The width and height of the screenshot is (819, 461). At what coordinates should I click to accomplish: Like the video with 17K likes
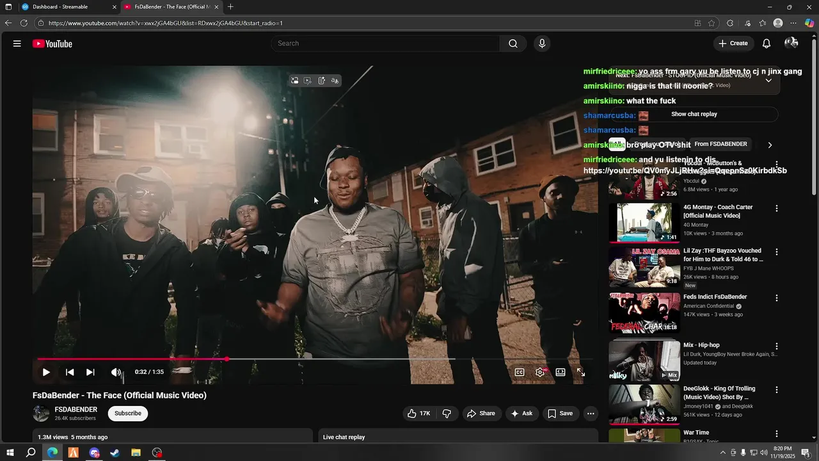coord(419,414)
